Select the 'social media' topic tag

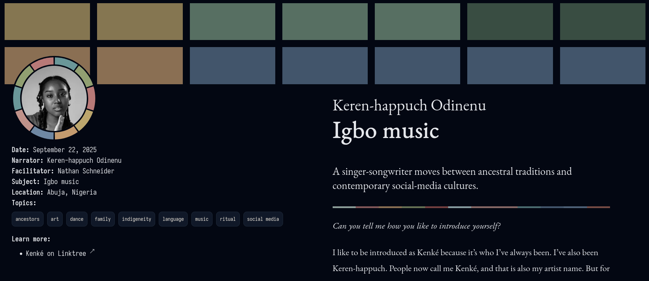[x=263, y=219]
